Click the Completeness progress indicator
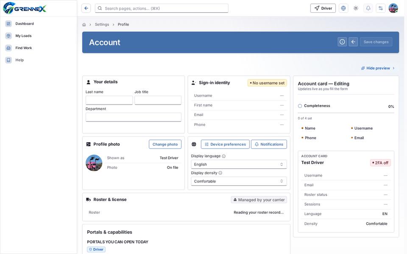Screen dimensions: 407x254 pos(346,106)
